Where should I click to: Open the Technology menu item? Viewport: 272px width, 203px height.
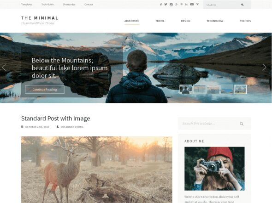pos(215,21)
